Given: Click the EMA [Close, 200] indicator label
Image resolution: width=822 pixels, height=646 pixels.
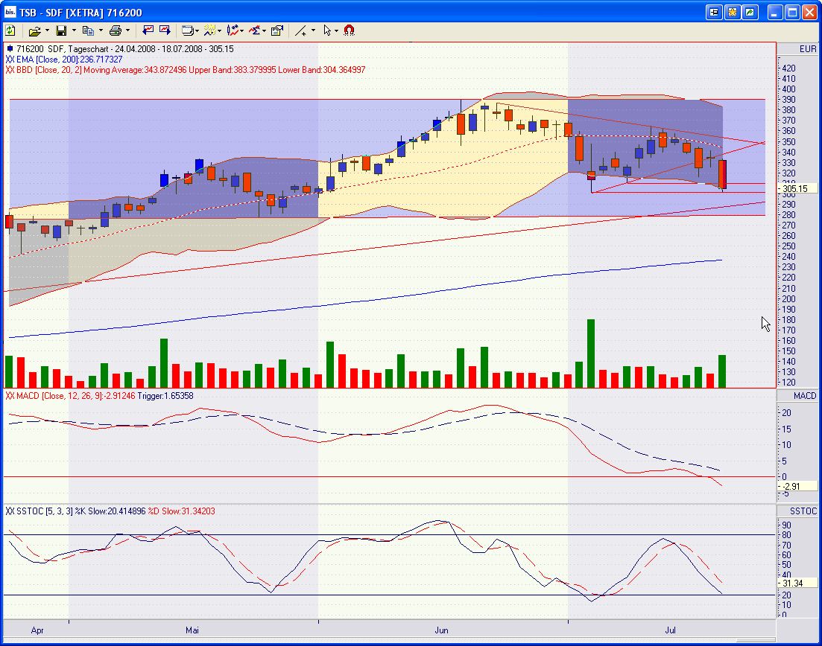Looking at the screenshot, I should 64,59.
